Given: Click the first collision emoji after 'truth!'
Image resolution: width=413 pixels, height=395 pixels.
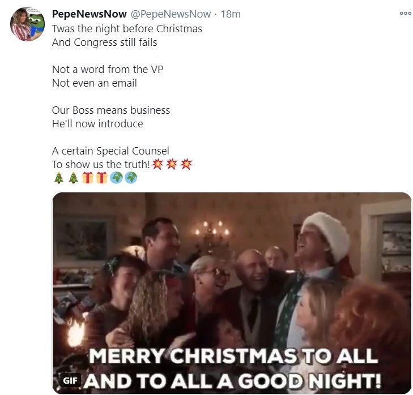Looking at the screenshot, I should (x=158, y=165).
